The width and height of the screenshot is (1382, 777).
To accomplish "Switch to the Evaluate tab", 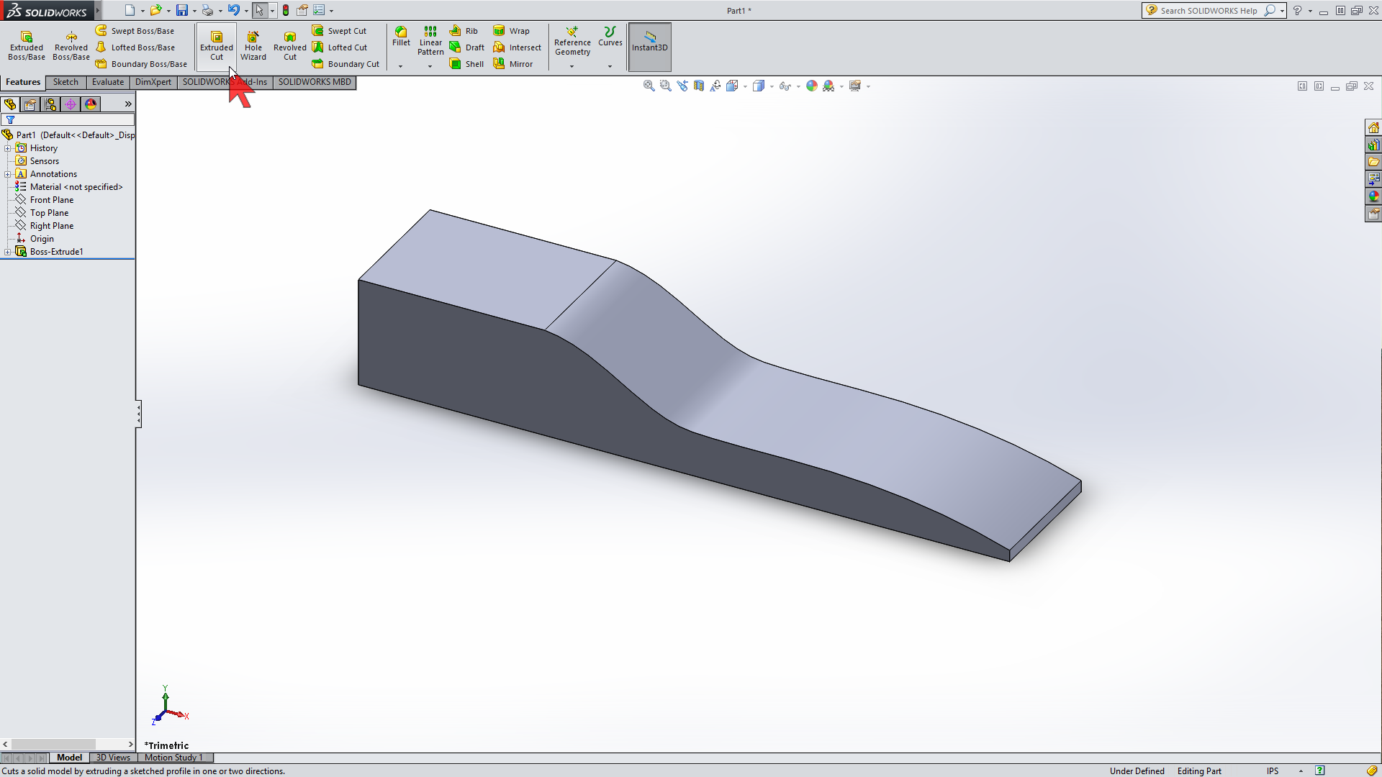I will (x=107, y=82).
